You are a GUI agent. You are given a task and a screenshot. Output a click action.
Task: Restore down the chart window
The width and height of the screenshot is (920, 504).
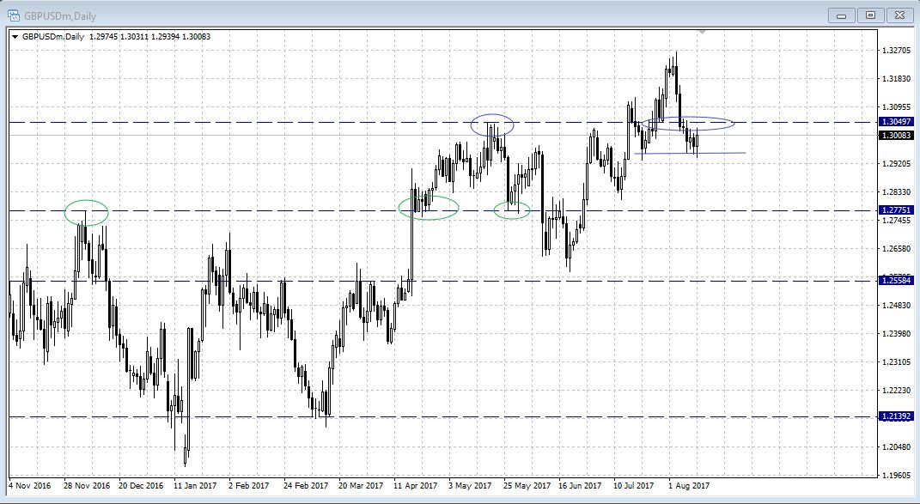click(x=870, y=15)
